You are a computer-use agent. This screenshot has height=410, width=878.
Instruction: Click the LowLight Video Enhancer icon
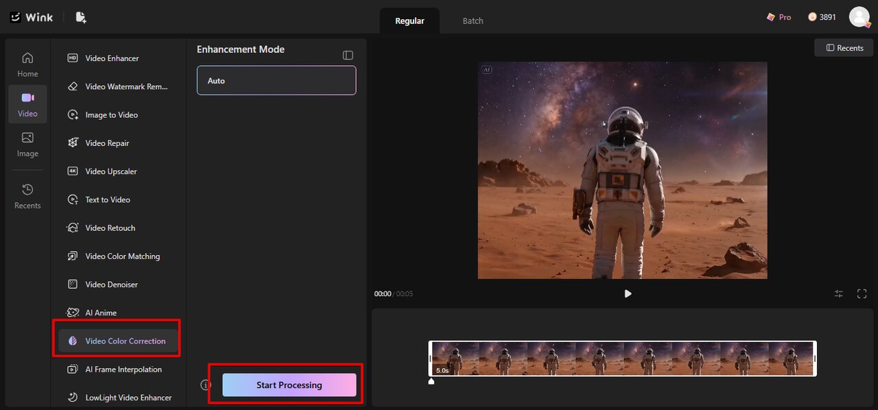tap(73, 397)
